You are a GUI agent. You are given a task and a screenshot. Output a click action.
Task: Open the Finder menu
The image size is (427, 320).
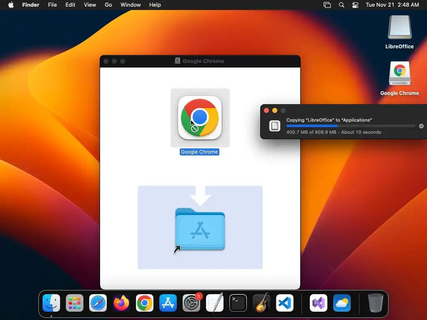click(x=31, y=5)
